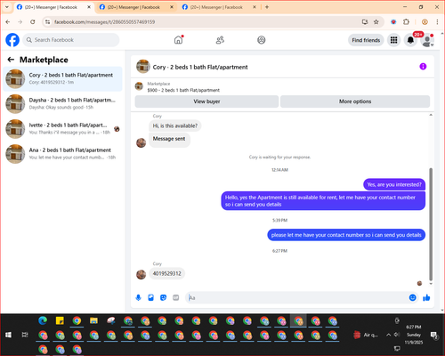The height and width of the screenshot is (356, 445).
Task: Launch Microsoft Edge from taskbar
Action: click(43, 320)
